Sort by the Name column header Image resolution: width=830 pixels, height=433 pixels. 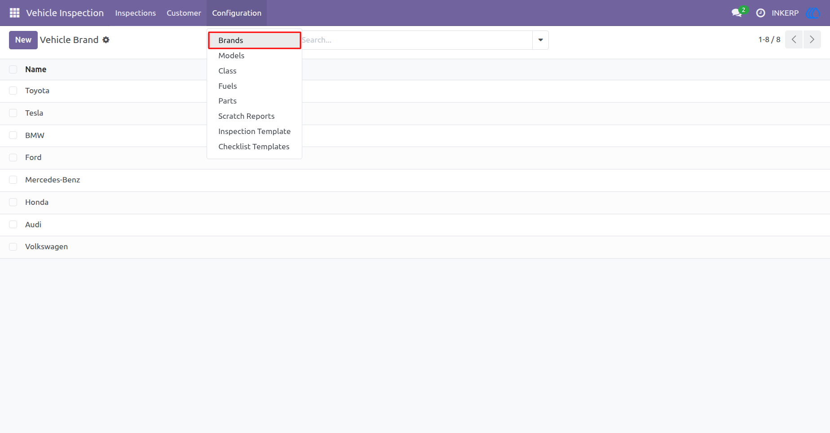click(36, 69)
